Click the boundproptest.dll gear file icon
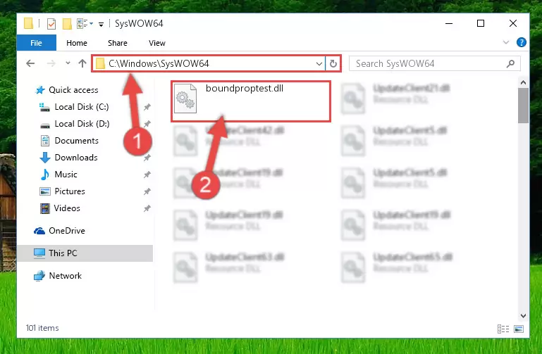The image size is (542, 354). point(185,99)
